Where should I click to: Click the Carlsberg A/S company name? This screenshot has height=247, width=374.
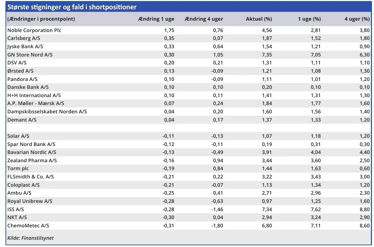pos(24,38)
